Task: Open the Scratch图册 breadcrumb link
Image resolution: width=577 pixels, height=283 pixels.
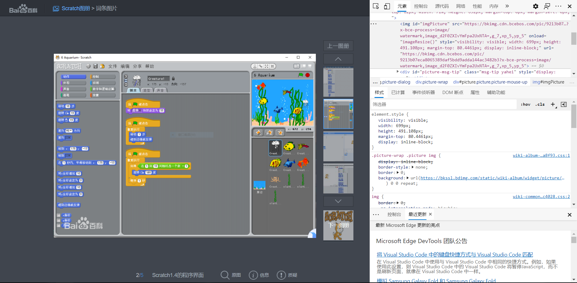Action: [x=76, y=8]
